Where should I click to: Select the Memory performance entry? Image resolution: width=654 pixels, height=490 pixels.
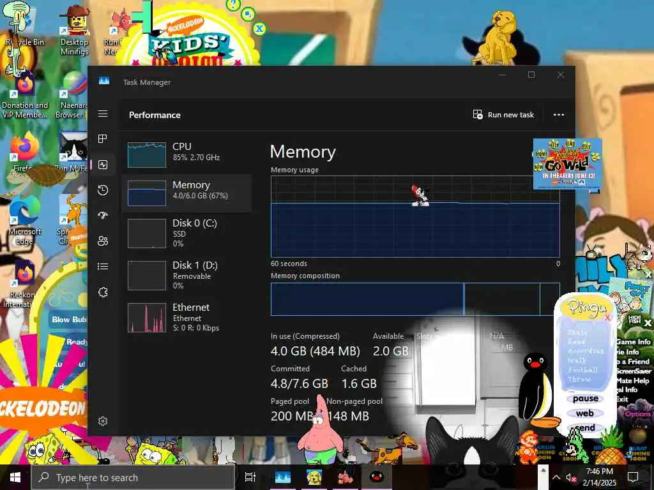coord(186,193)
